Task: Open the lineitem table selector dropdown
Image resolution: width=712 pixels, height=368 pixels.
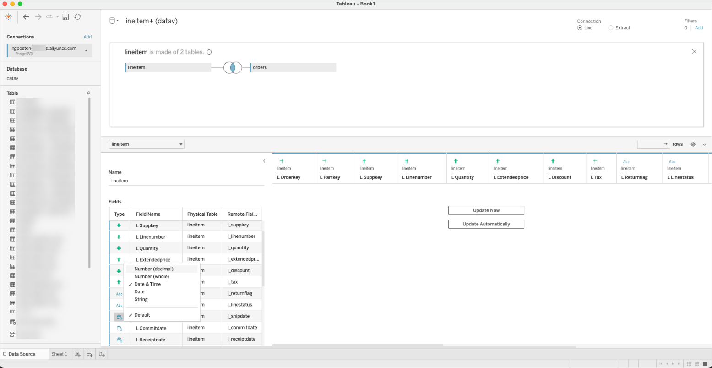Action: coord(147,144)
